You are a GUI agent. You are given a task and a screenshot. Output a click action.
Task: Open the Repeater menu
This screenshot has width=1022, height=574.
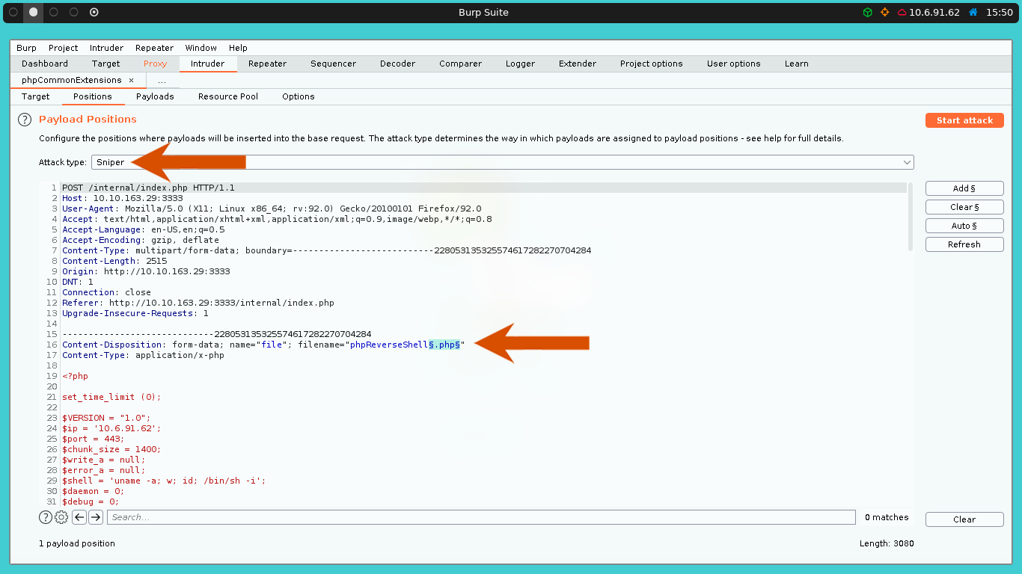pyautogui.click(x=154, y=48)
